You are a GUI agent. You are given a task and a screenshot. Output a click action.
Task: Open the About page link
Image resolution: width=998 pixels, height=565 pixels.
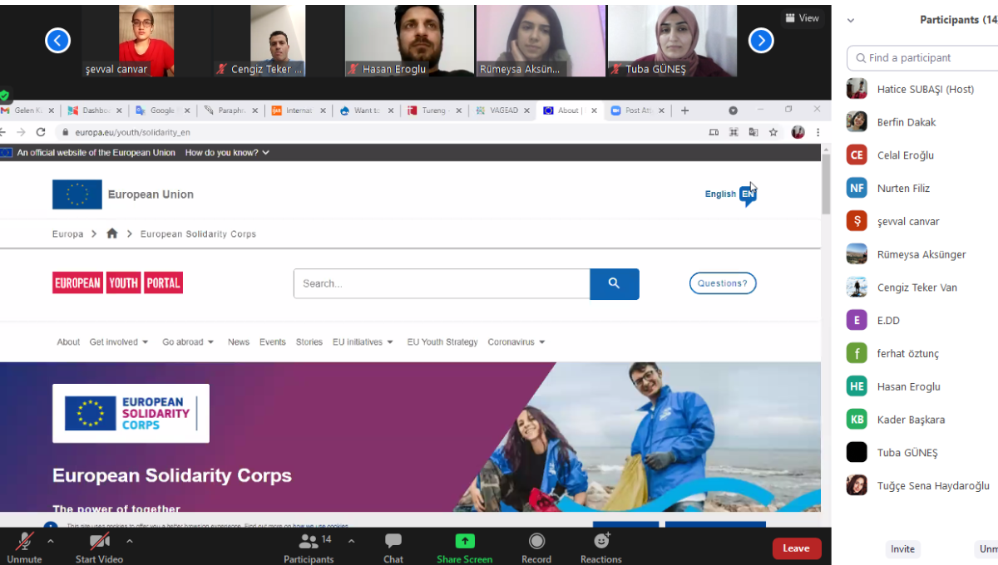(68, 342)
